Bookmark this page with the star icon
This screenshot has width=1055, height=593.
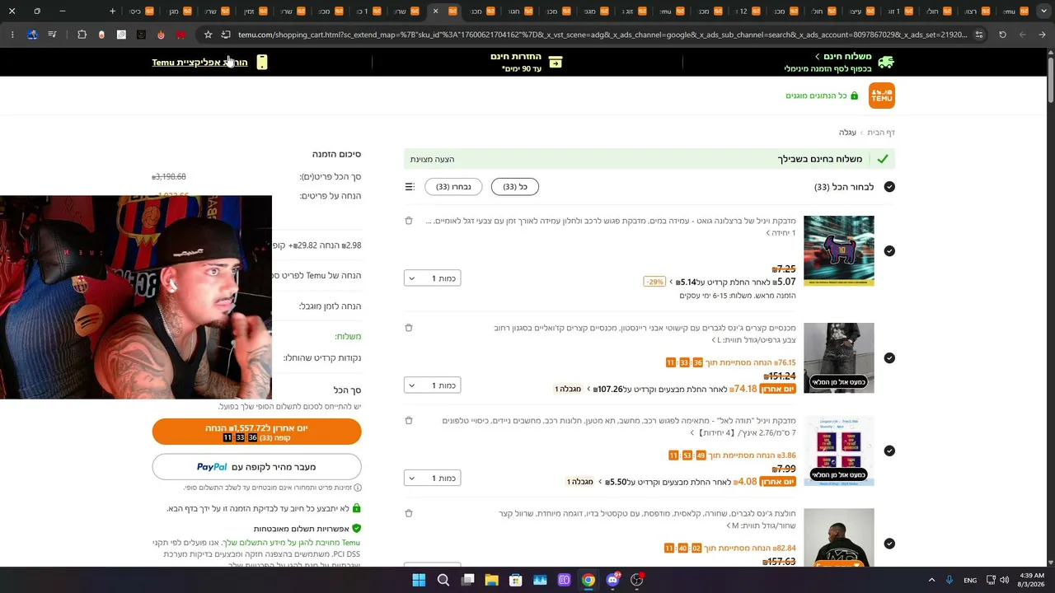[x=208, y=35]
